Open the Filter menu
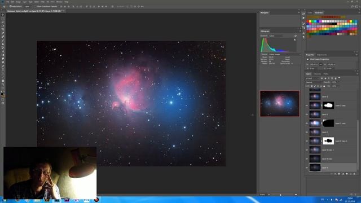Viewport: 361px width, 203px height. coord(43,2)
